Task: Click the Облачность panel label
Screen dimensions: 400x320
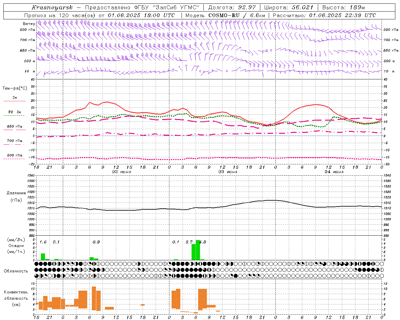Action: pyautogui.click(x=16, y=271)
